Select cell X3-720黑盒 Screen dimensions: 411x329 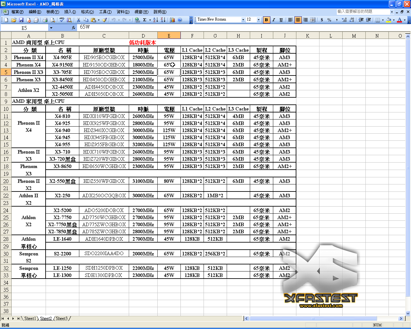click(63, 159)
